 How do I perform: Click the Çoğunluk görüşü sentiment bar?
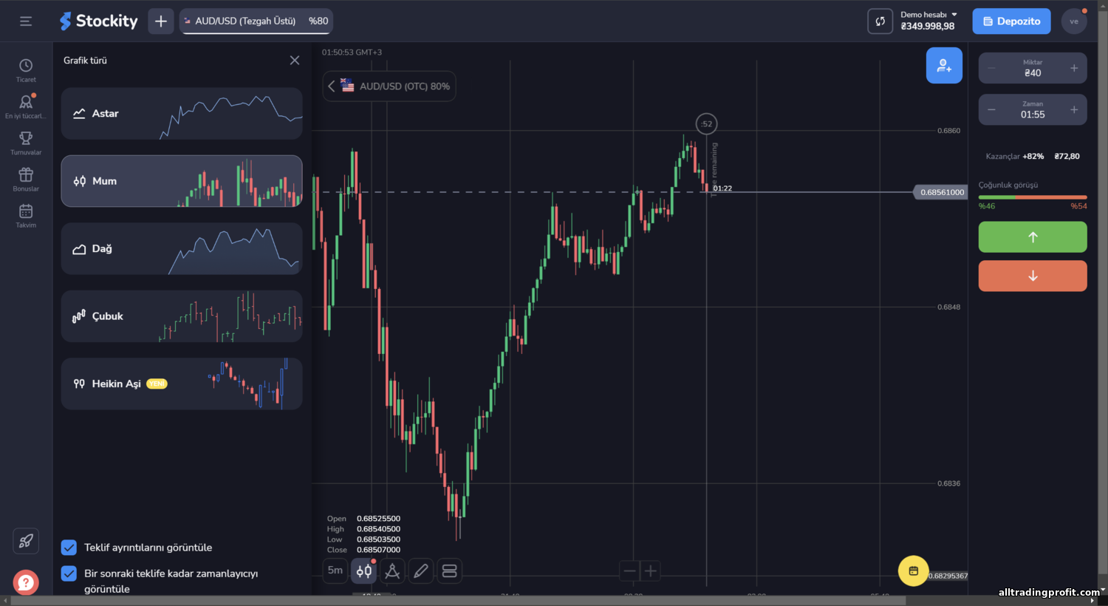[1033, 197]
